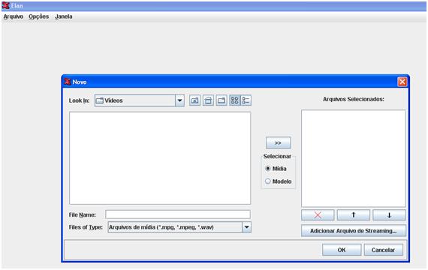Expand the Look In Vídeos dropdown

pyautogui.click(x=179, y=100)
